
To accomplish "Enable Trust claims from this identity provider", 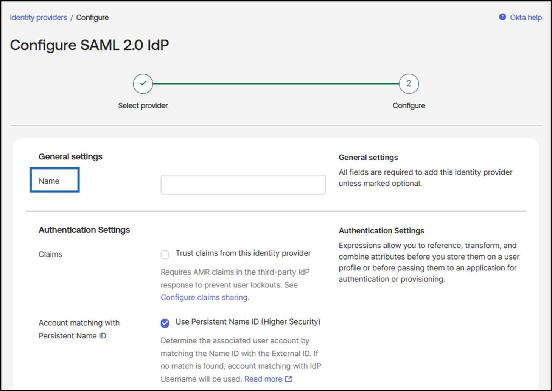I will click(165, 255).
